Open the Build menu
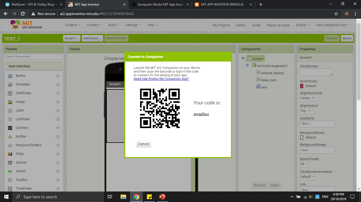This screenshot has width=361, height=202. tap(113, 25)
